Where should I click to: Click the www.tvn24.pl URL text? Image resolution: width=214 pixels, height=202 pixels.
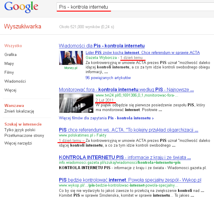pos(137,95)
